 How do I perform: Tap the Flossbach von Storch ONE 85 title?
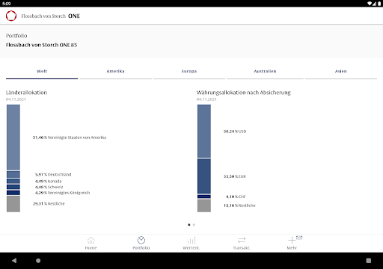41,45
